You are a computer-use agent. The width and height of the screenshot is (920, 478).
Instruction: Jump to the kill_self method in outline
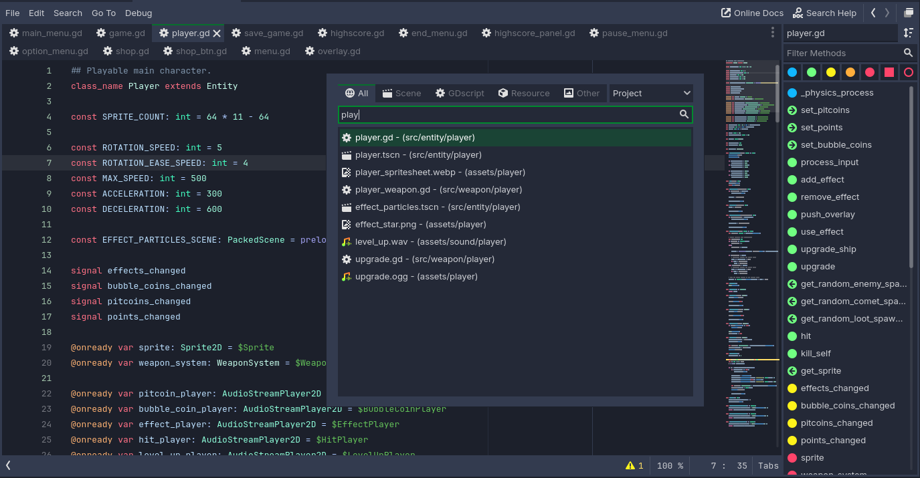(816, 354)
